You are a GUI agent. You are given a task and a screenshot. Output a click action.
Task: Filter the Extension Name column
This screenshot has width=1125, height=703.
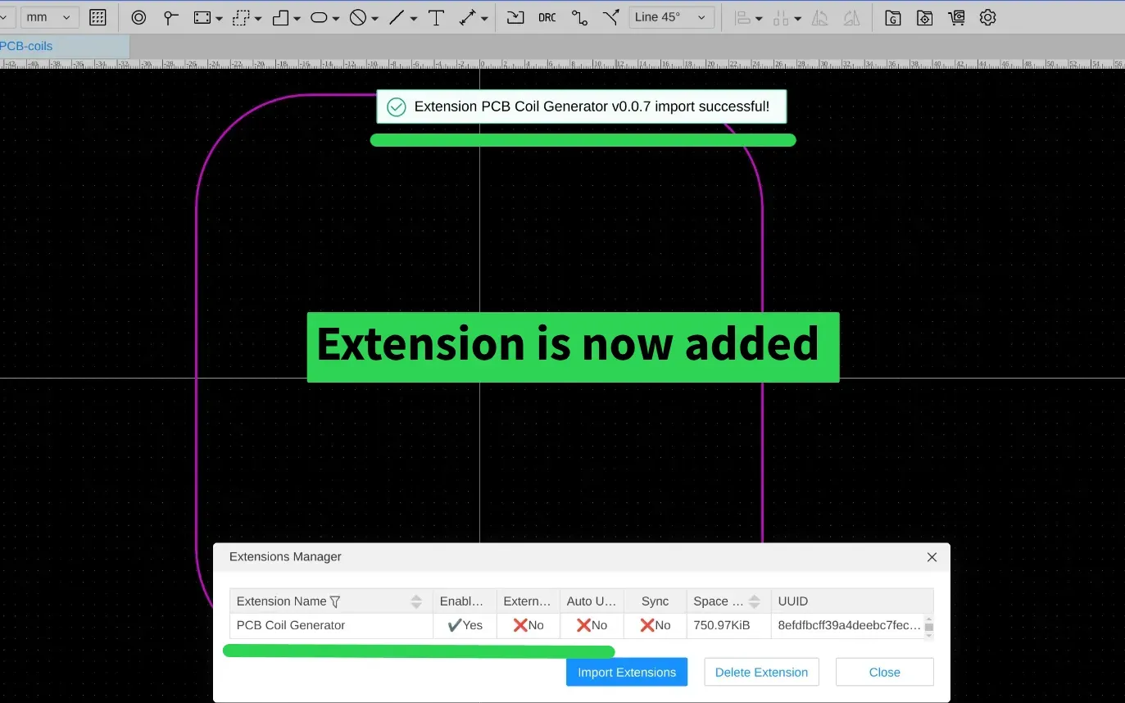pos(334,601)
